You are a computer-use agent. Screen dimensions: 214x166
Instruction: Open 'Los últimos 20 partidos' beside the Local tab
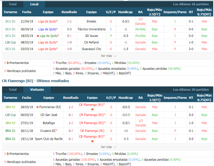click(191, 4)
